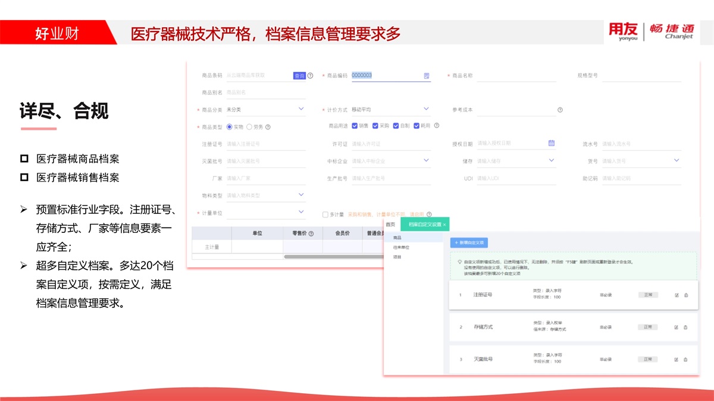The width and height of the screenshot is (714, 401).
Task: Open the calendar icon for 授权日期
Action: [x=552, y=143]
